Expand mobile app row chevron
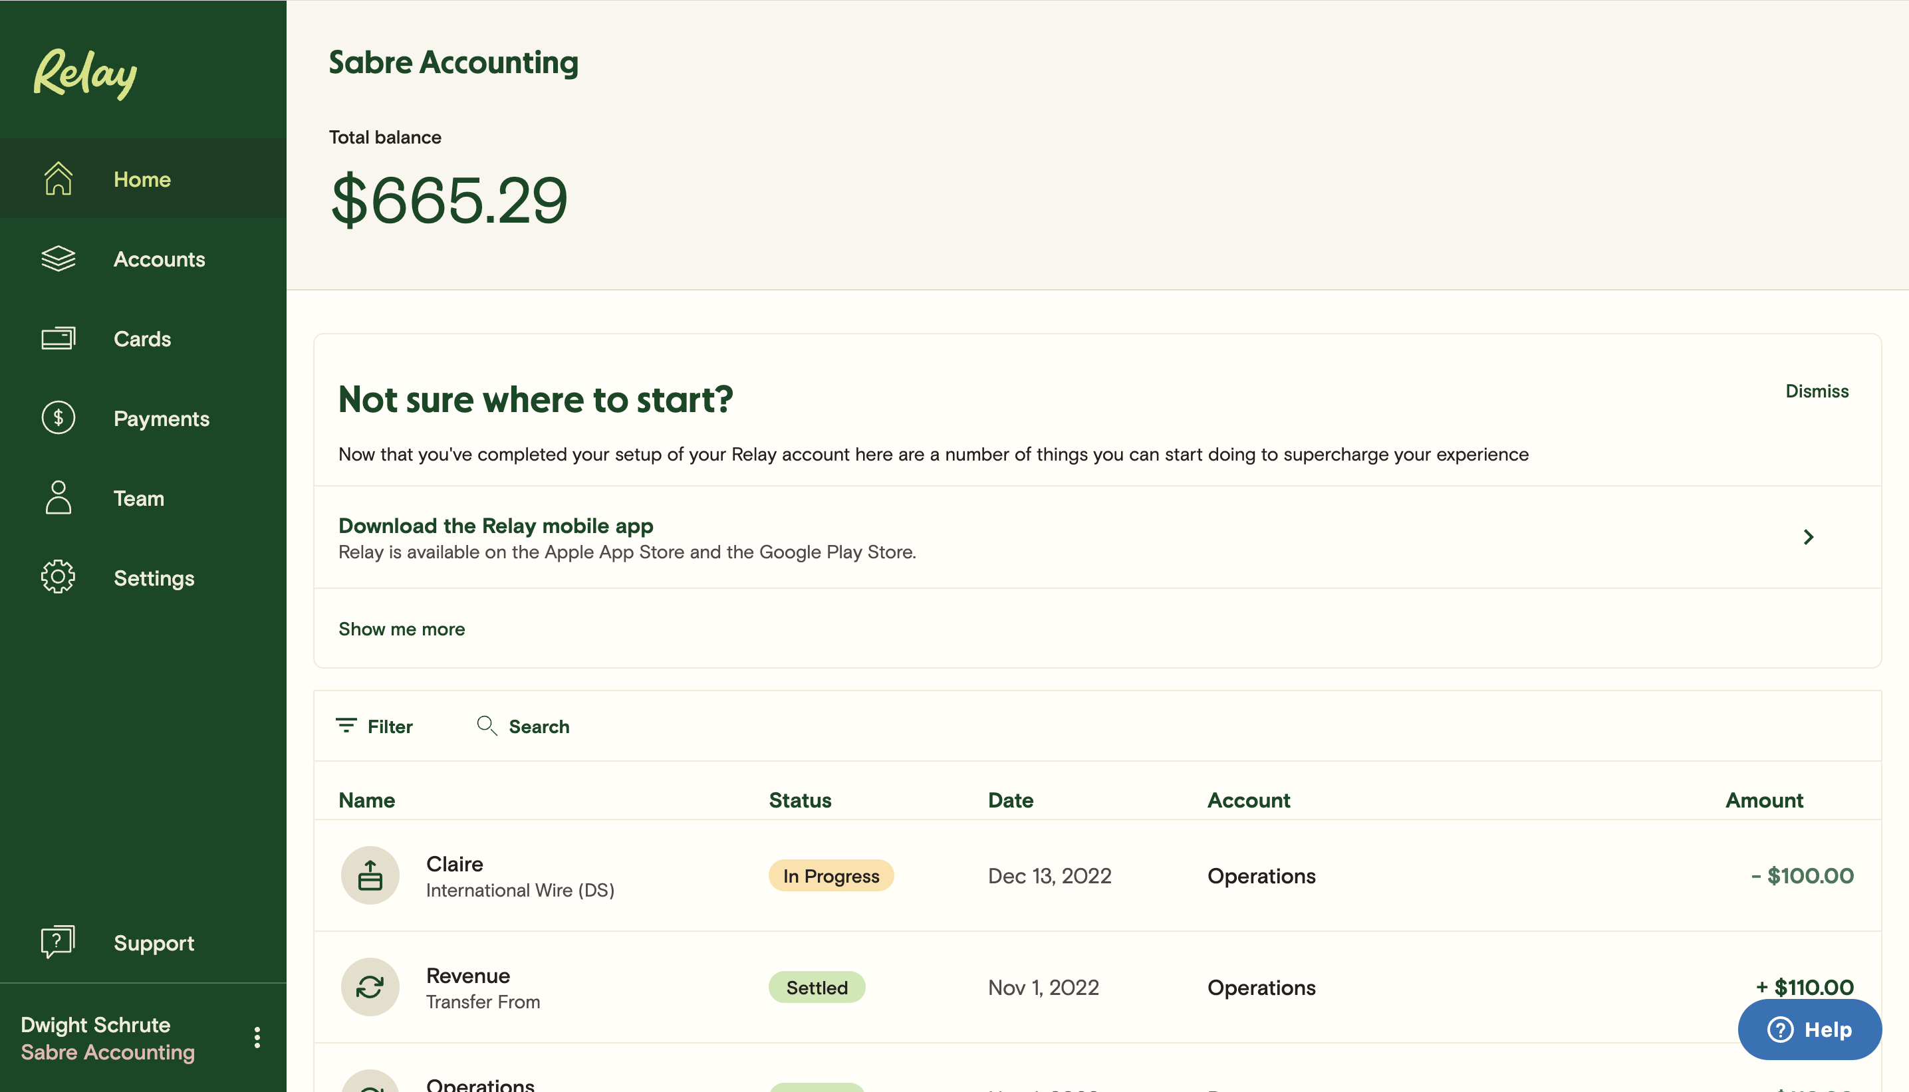The height and width of the screenshot is (1092, 1909). coord(1809,537)
